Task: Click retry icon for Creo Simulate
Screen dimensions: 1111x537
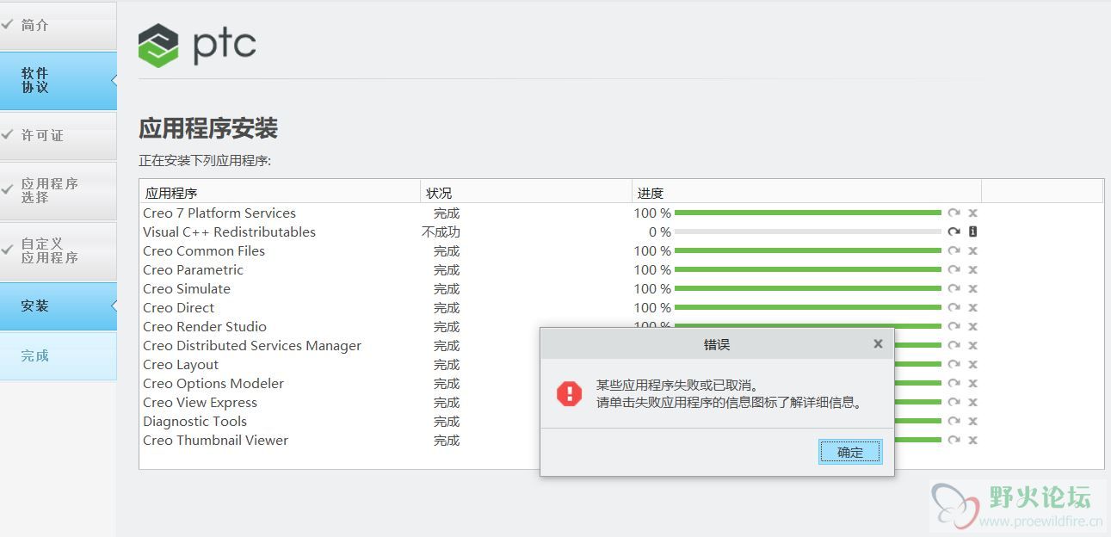Action: 954,288
